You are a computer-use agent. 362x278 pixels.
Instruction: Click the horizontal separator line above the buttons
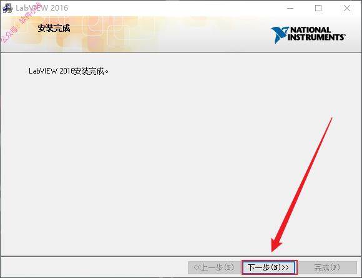181,256
